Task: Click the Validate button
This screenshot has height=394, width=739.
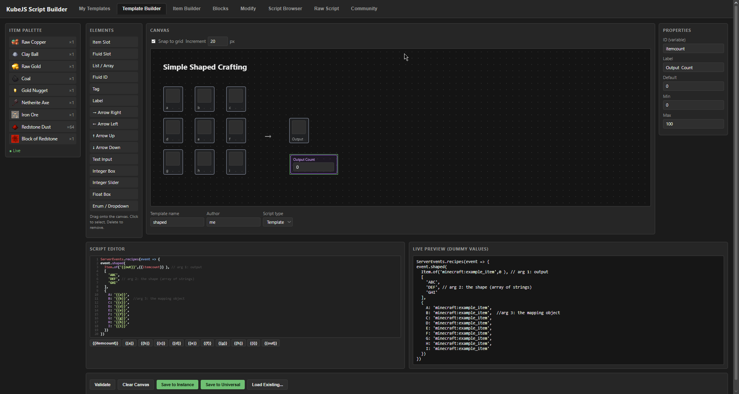Action: pos(102,385)
